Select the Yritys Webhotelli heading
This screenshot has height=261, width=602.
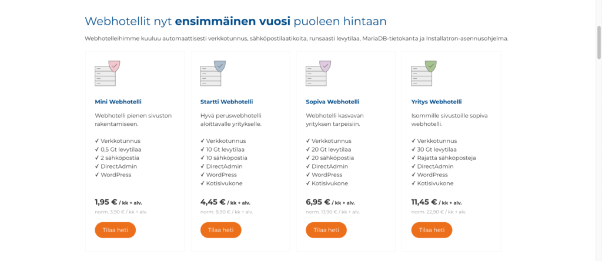(436, 102)
